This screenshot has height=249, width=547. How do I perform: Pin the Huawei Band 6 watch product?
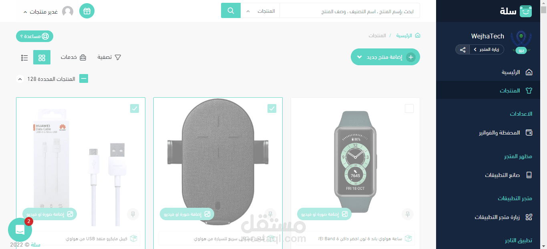(x=408, y=214)
